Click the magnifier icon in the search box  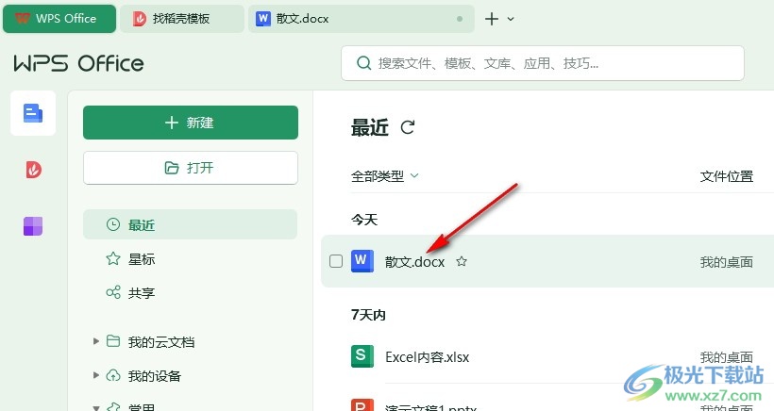363,63
